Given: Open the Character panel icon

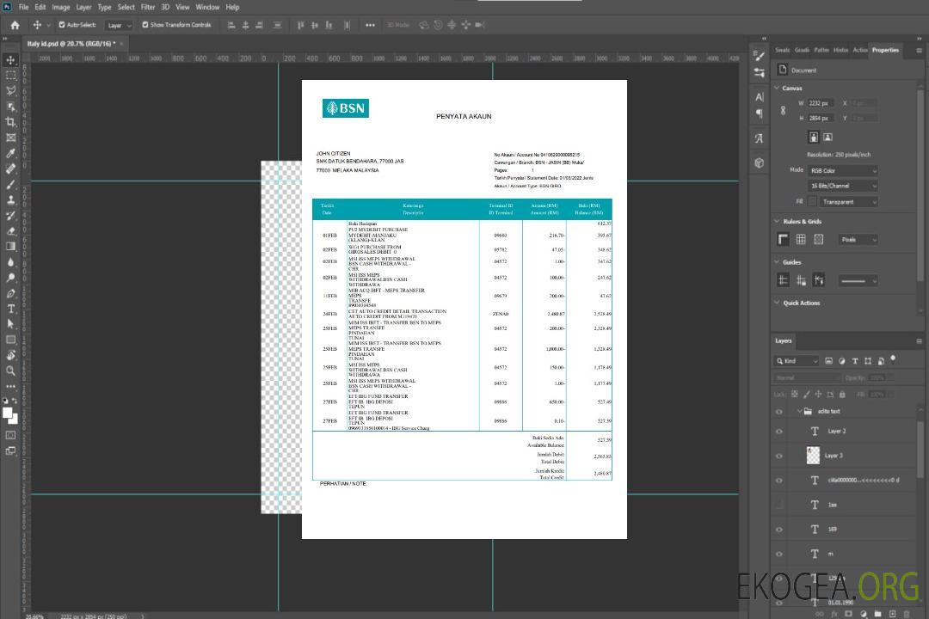Looking at the screenshot, I should coord(760,97).
